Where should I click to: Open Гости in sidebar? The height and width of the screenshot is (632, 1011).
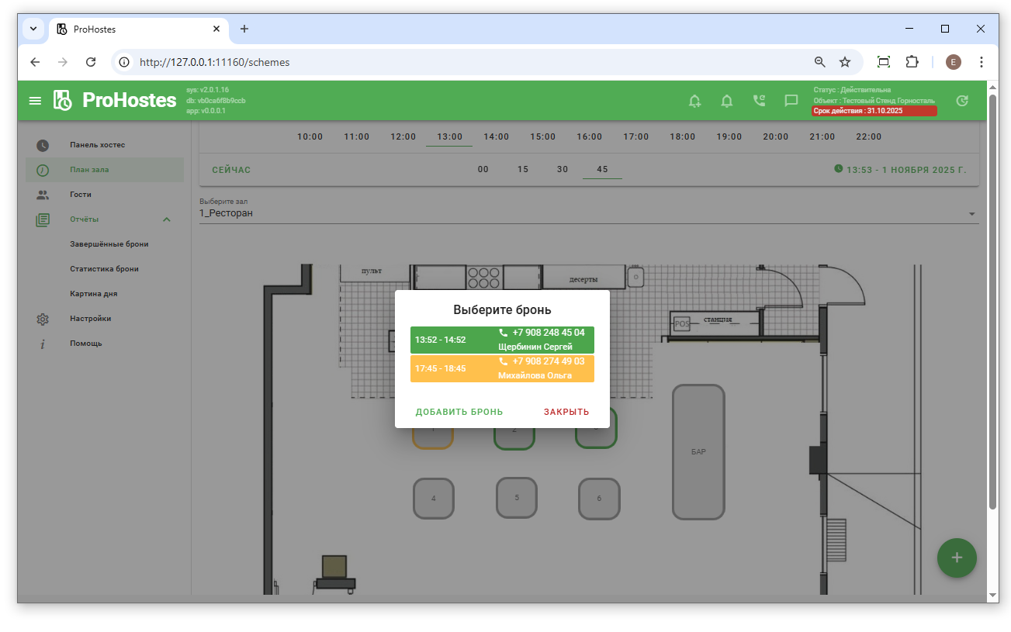coord(80,195)
